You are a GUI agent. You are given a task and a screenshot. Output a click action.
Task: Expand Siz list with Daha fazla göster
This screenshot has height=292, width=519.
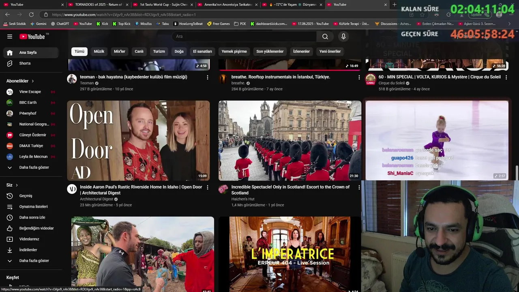(31, 261)
